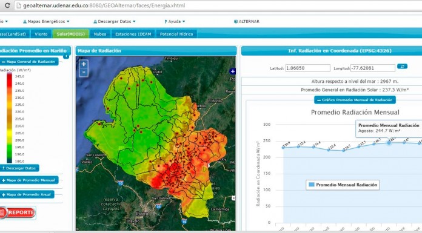Open the Descargar Datos menu

coord(115,22)
